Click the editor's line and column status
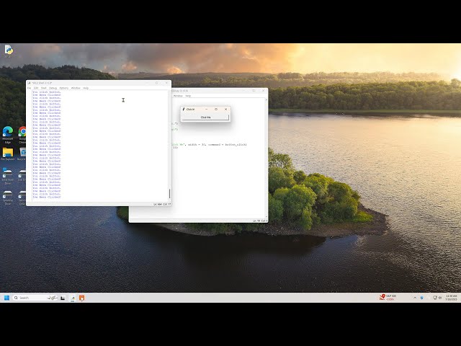This screenshot has height=346, width=461. 260,221
